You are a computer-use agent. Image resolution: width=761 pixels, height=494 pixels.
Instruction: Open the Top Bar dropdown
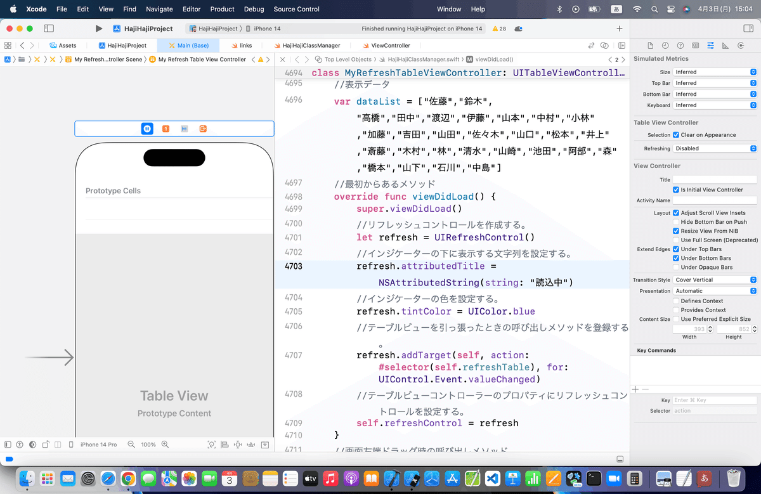click(715, 83)
